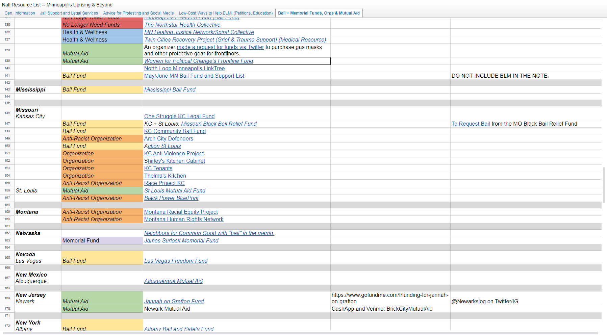
Task: Click the Bail Fund cell in the Mississippi row
Action: 102,90
